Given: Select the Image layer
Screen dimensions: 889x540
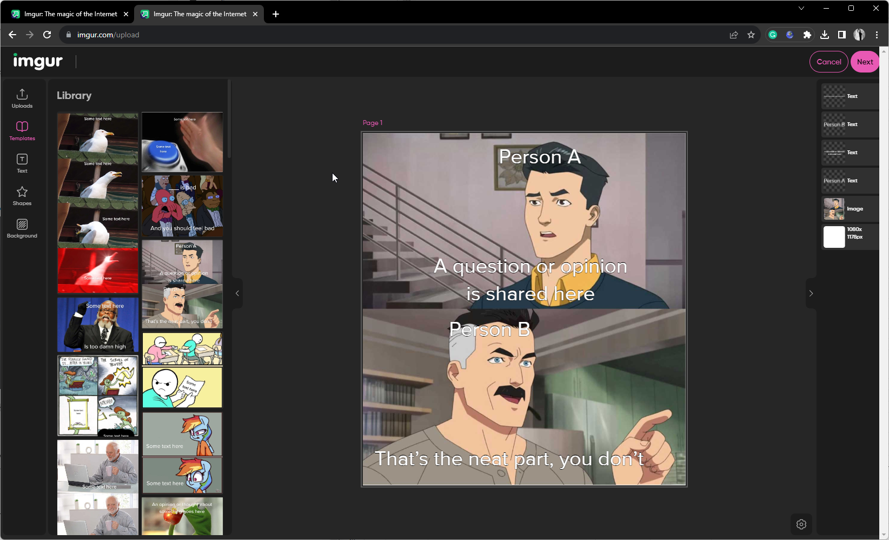Looking at the screenshot, I should [851, 209].
